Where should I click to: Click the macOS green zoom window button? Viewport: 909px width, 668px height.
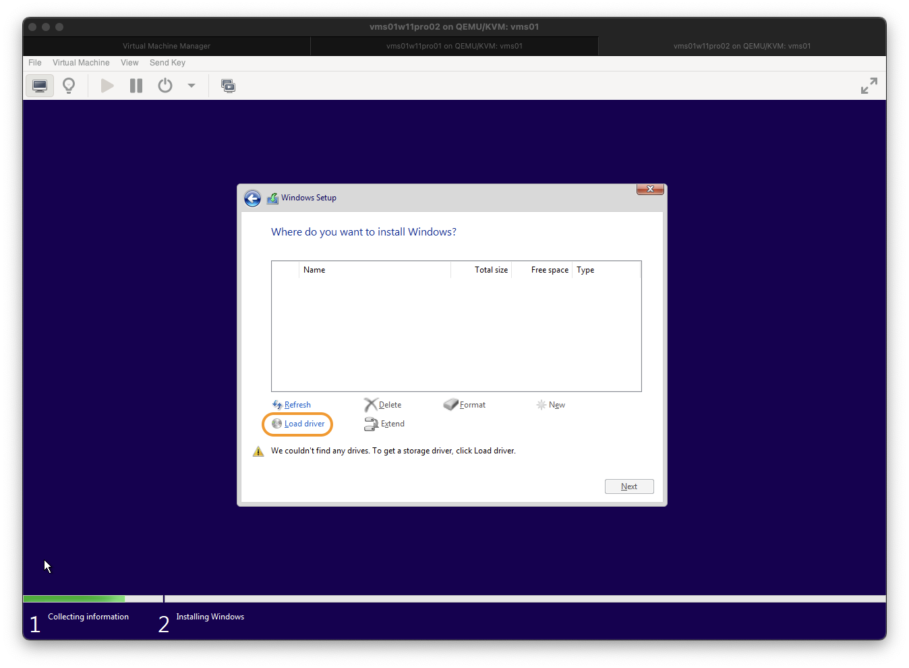[59, 27]
